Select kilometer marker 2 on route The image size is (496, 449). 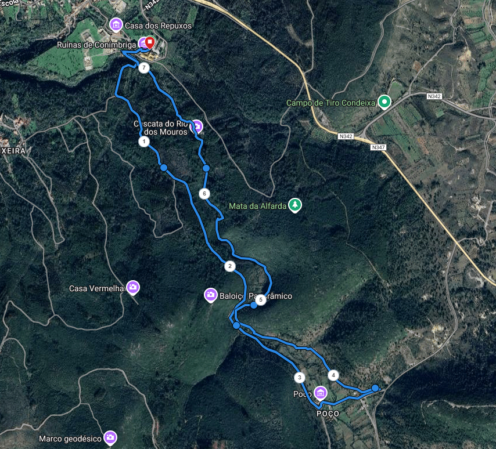(x=230, y=266)
